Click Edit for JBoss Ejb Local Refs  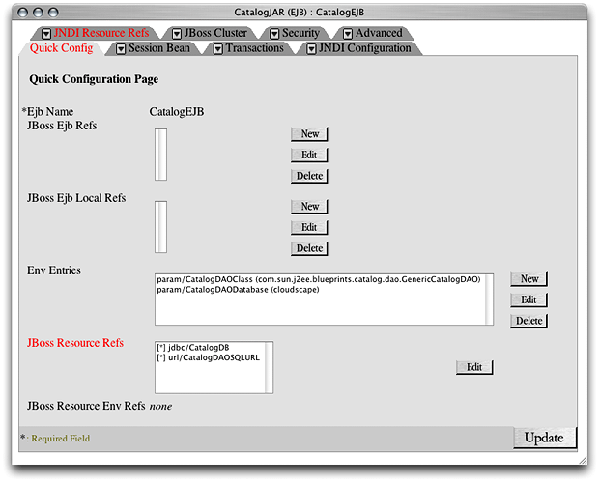tap(309, 227)
